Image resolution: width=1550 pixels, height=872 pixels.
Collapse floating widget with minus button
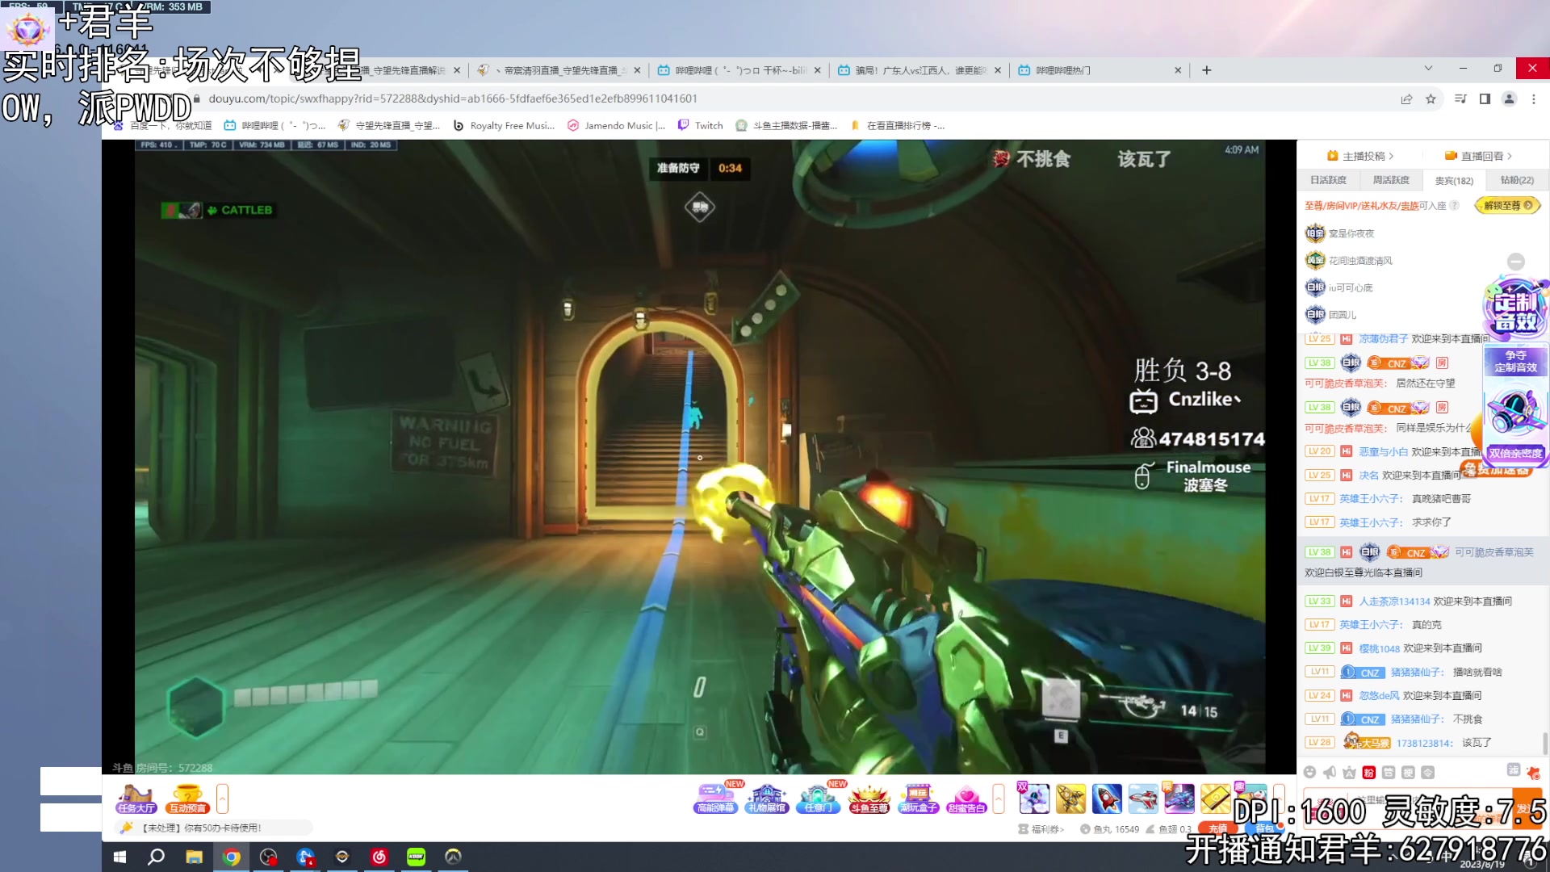point(1516,262)
